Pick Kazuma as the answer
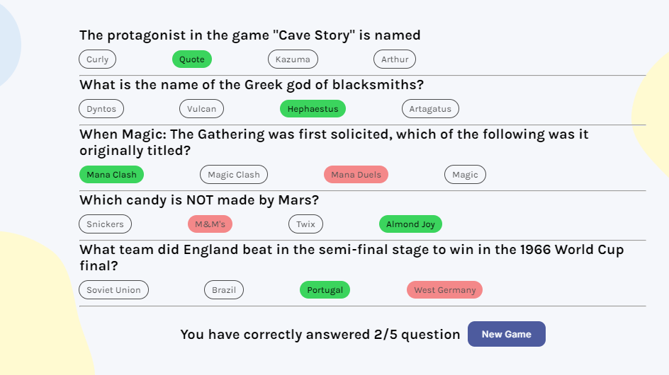 click(293, 59)
